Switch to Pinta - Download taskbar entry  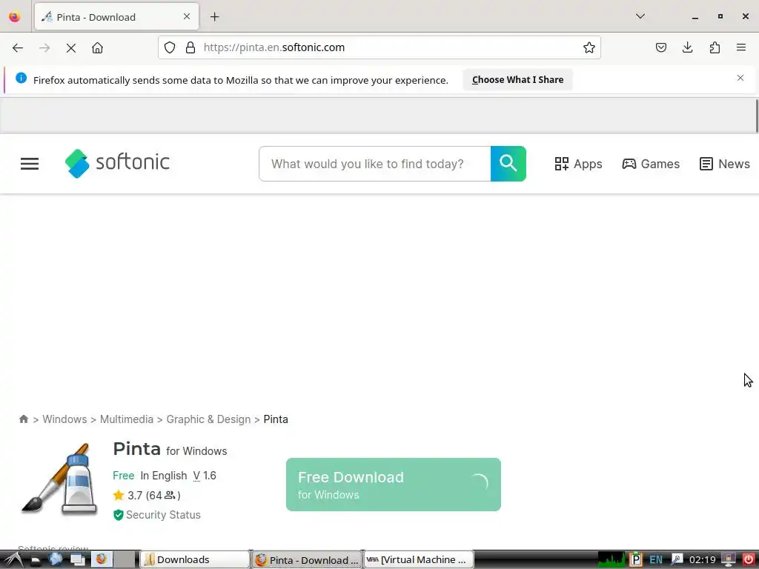point(307,560)
